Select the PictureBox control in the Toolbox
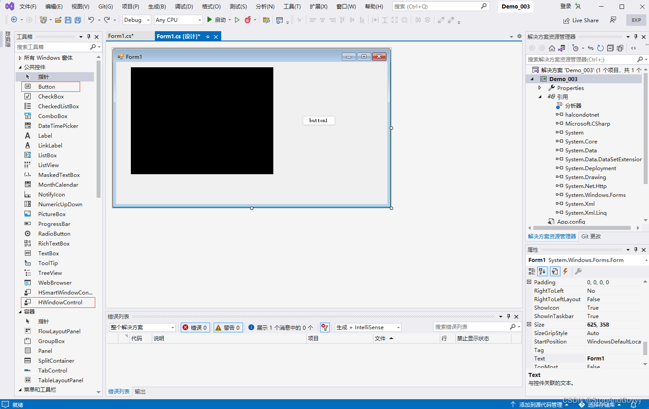Viewport: 649px width, 409px height. coord(53,214)
